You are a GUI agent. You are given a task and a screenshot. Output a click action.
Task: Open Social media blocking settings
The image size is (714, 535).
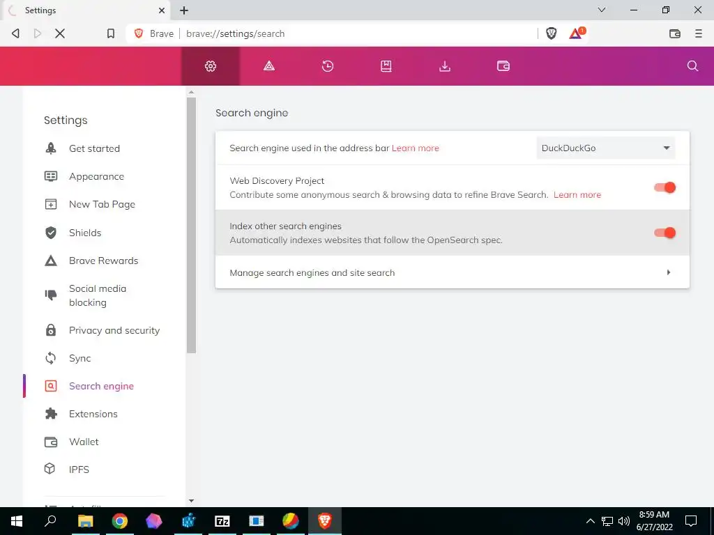pos(98,295)
